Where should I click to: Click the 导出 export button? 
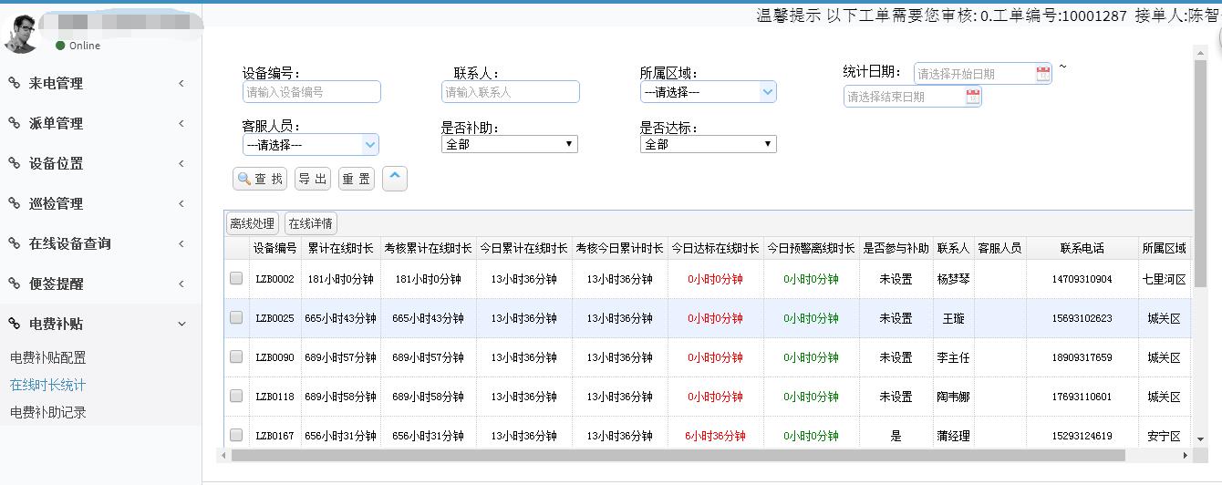(x=313, y=179)
